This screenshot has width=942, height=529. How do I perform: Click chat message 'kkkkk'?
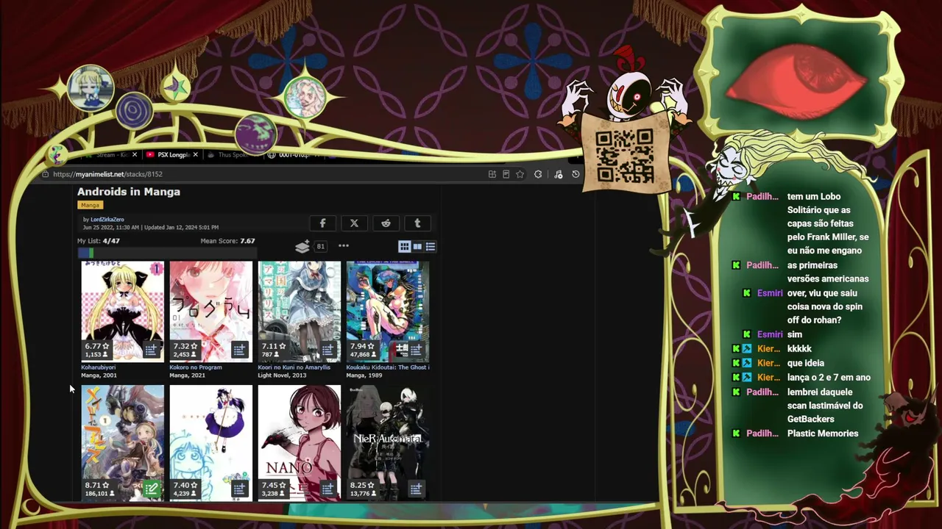point(799,348)
